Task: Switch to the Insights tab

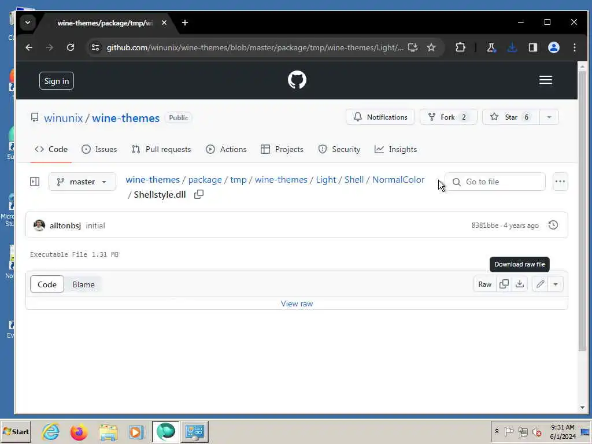Action: (x=395, y=149)
